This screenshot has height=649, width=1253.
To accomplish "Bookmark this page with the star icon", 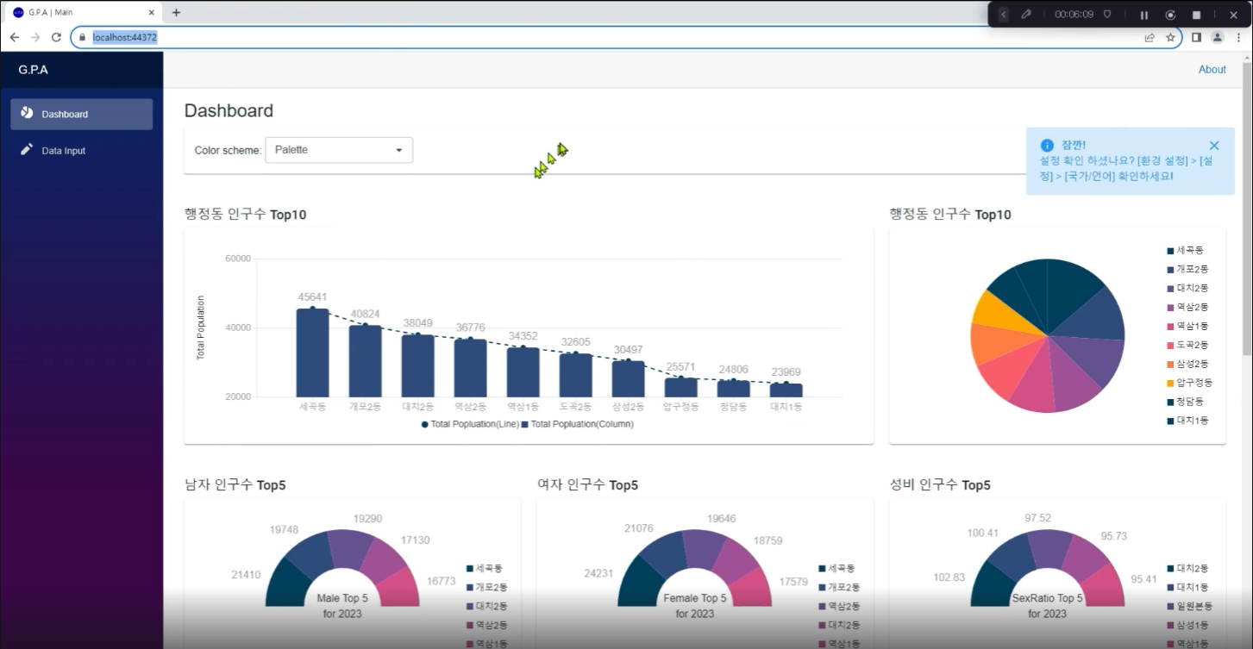I will point(1170,38).
